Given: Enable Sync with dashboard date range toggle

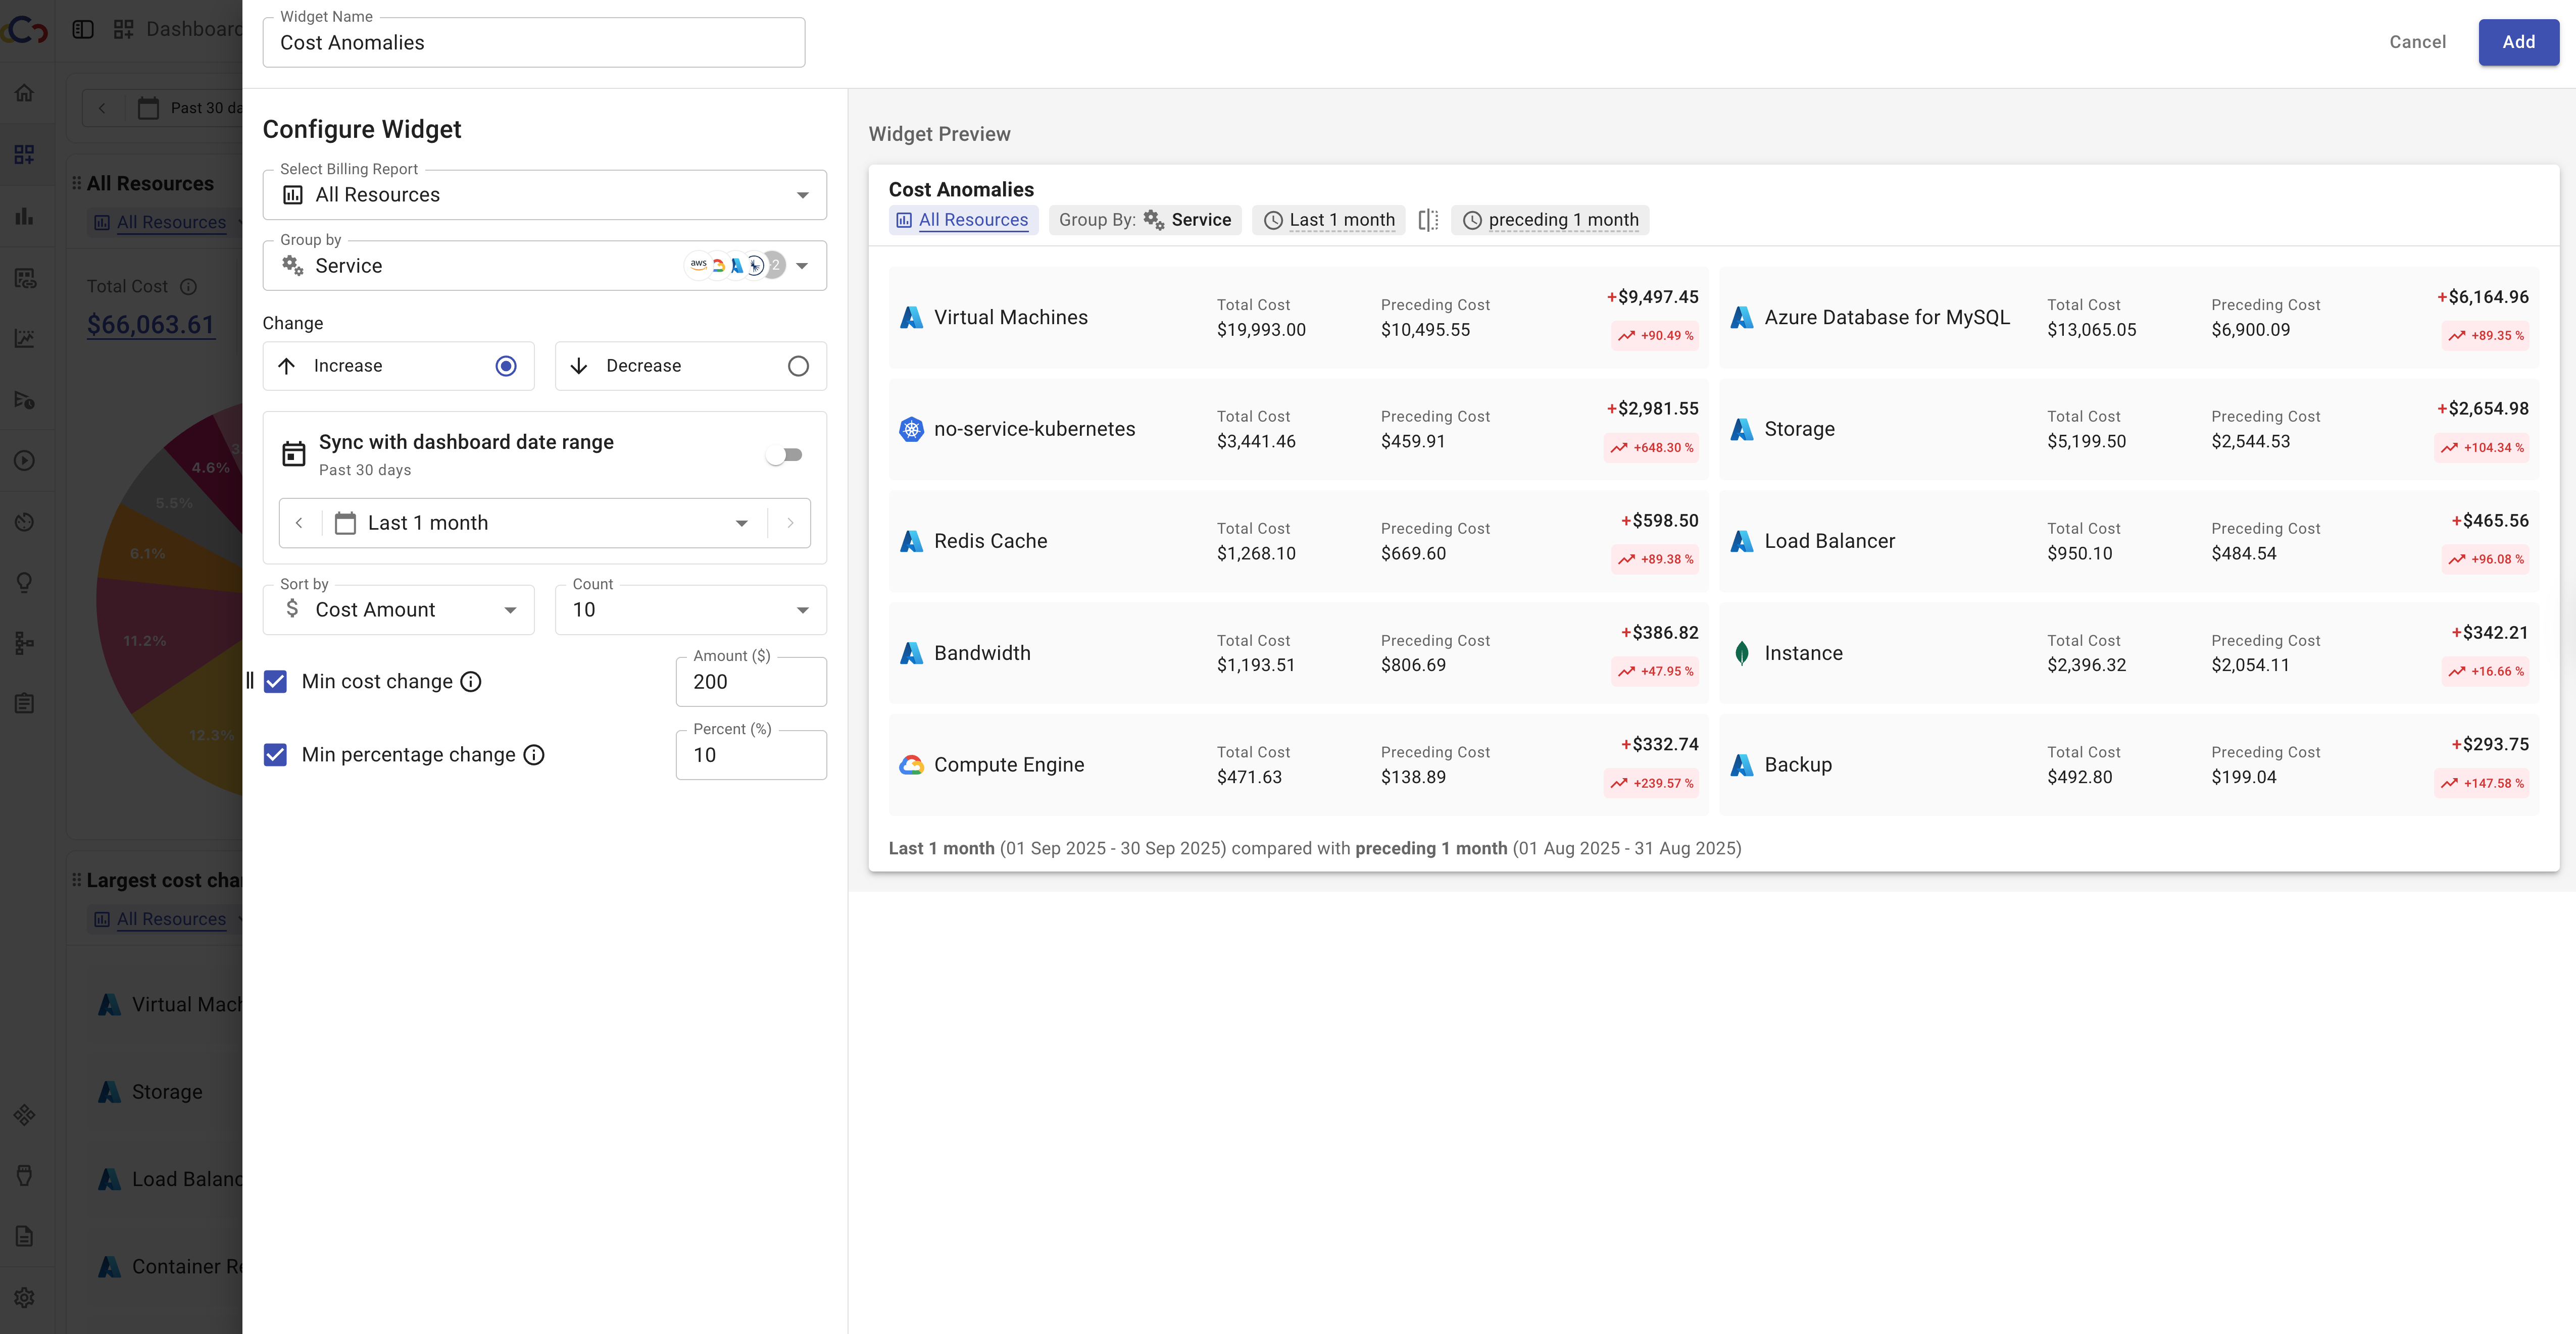Looking at the screenshot, I should coord(784,455).
